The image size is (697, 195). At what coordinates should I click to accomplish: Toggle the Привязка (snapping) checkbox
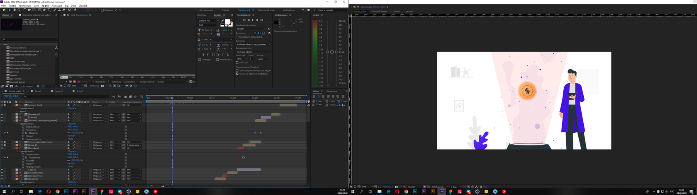(102, 10)
